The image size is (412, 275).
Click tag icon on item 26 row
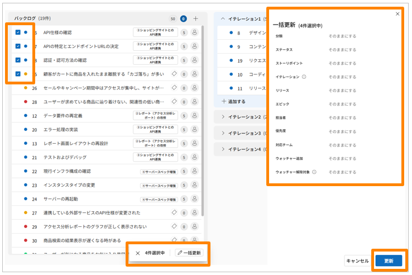174,88
